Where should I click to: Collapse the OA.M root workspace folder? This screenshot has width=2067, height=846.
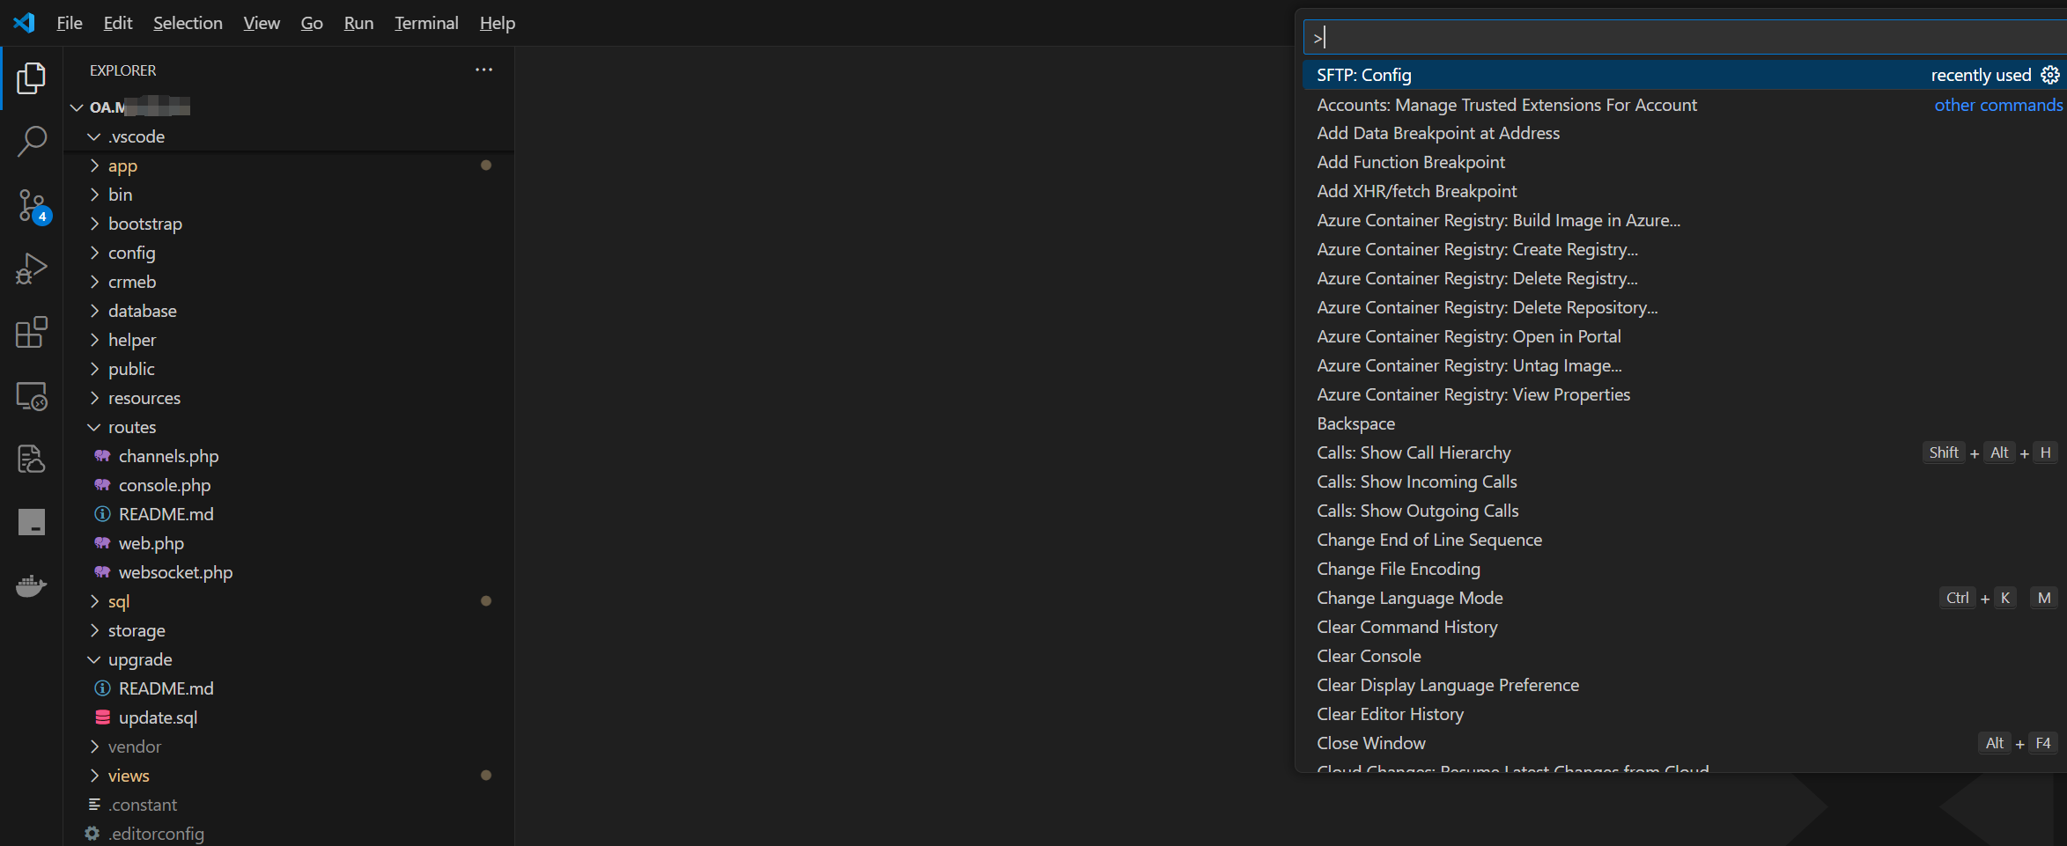[289, 107]
